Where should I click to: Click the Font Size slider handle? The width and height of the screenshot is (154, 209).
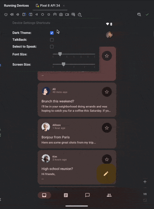60,54
